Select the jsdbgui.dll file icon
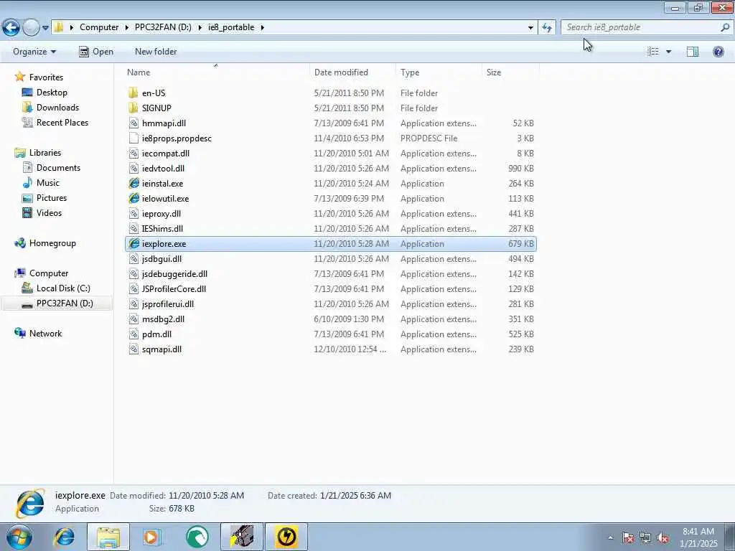The image size is (735, 551). coord(134,258)
